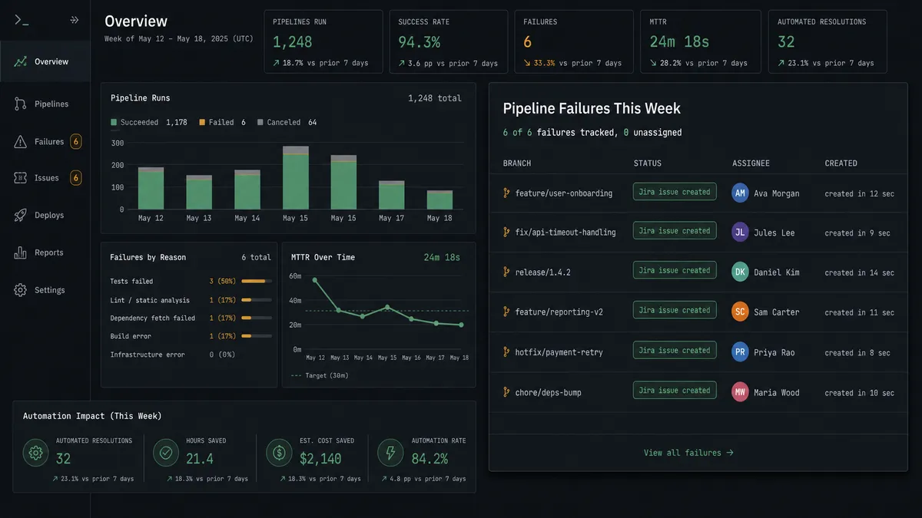Click Ava Morgan's AM avatar
922x518 pixels.
(x=740, y=193)
